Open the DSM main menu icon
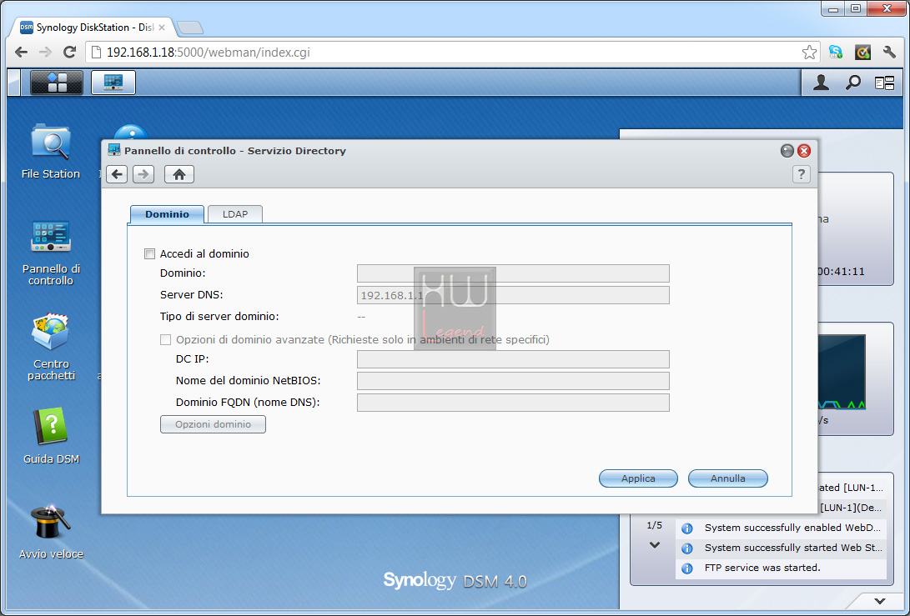Screen dimensions: 910x616 click(x=56, y=83)
